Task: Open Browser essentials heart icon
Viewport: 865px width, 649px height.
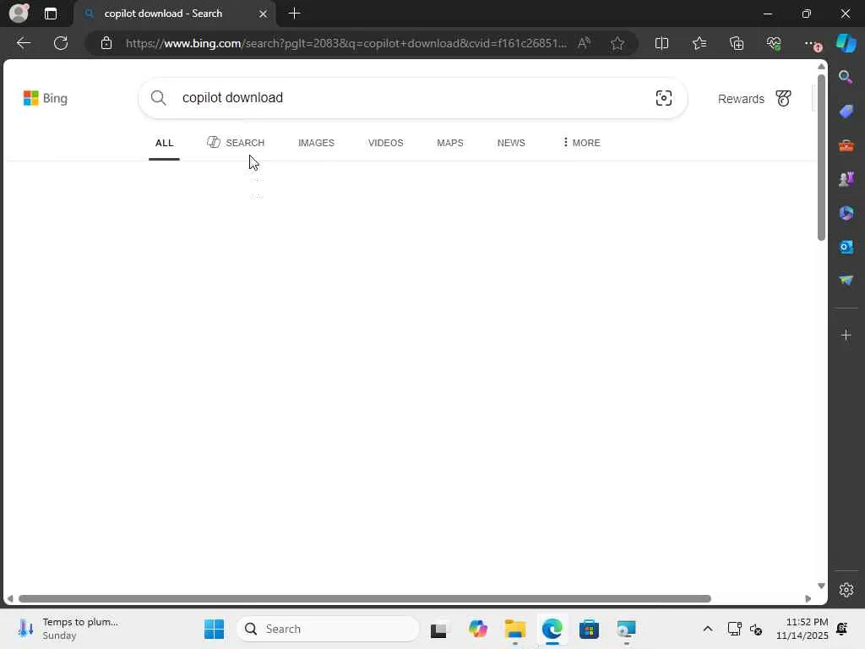Action: pos(774,43)
